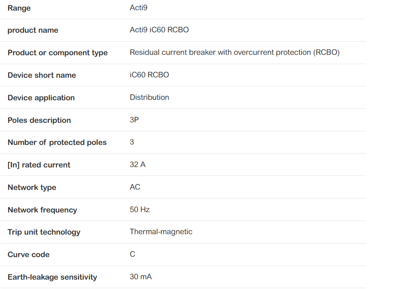
Task: Click the Poles description label
Action: [39, 120]
